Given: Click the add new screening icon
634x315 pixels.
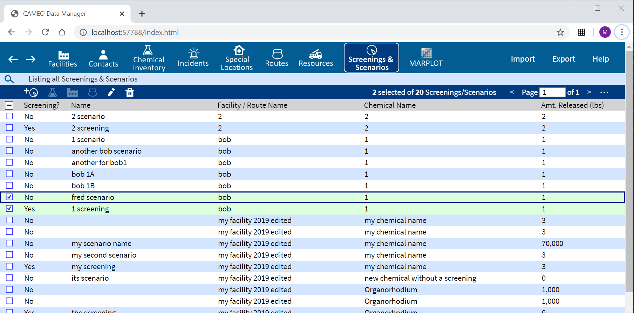Looking at the screenshot, I should [x=31, y=92].
